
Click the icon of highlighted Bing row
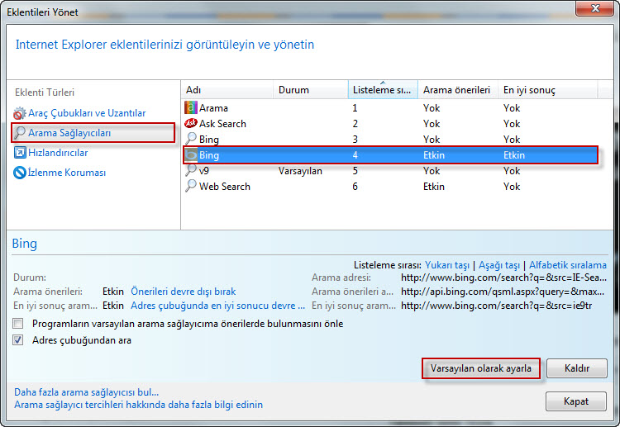click(x=191, y=154)
